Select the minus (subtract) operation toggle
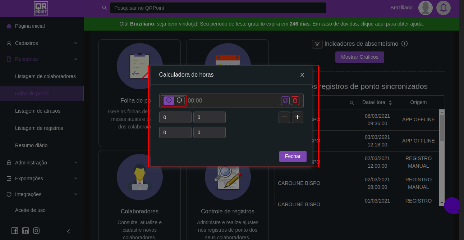 179,100
